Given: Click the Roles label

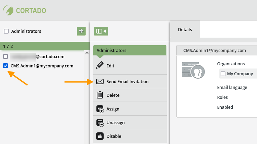Looking at the screenshot, I should [x=222, y=97].
